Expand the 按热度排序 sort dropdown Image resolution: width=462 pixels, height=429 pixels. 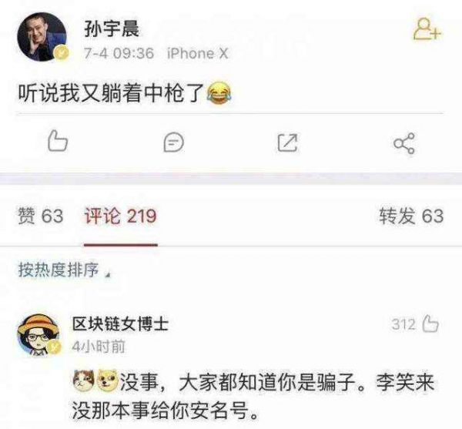[x=65, y=270]
